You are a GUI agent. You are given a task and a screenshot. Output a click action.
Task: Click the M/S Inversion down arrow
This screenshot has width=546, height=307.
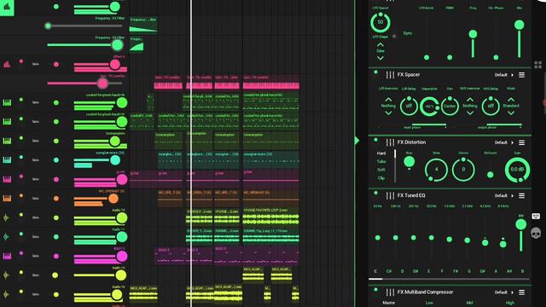tap(470, 113)
